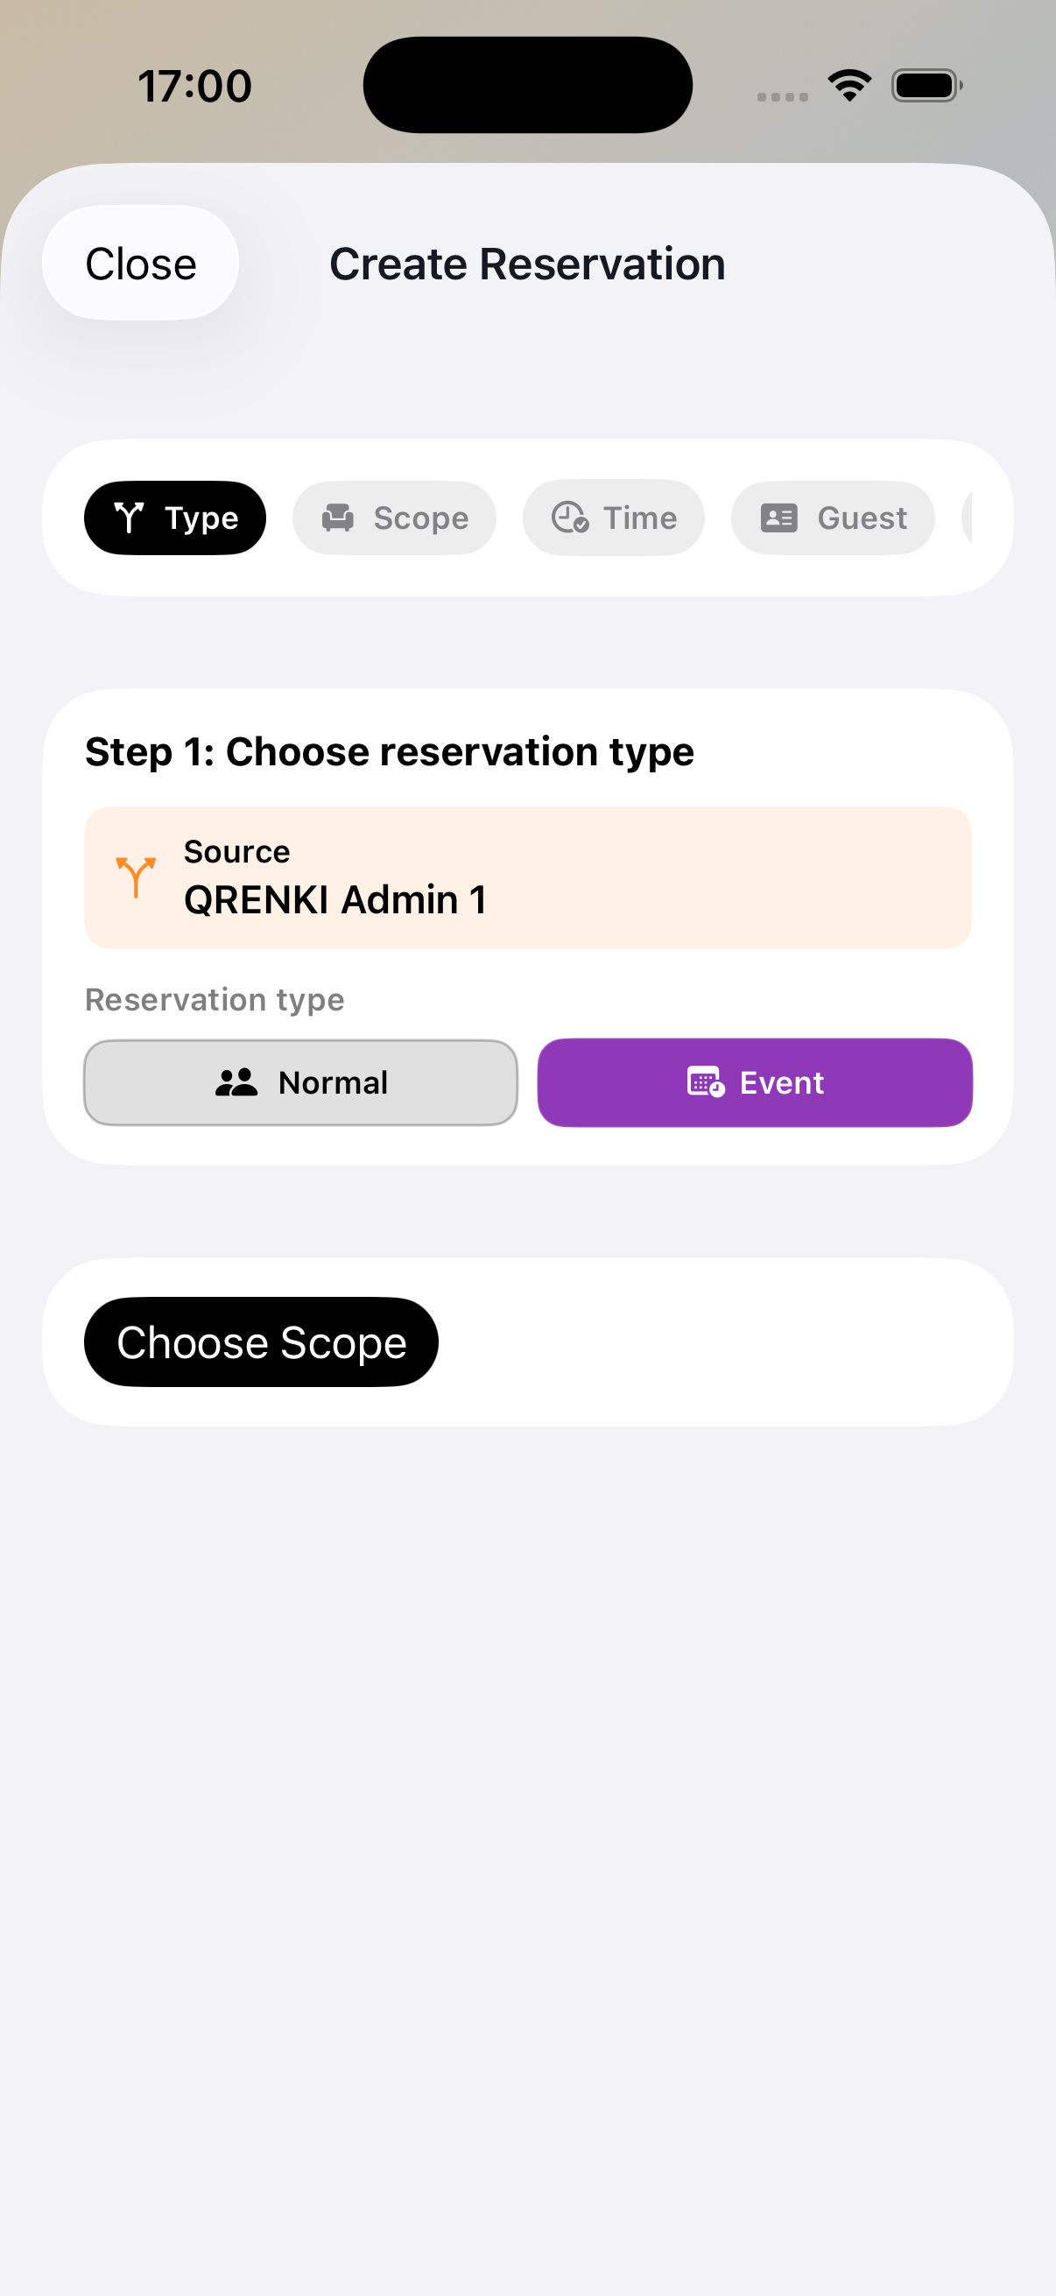This screenshot has height=2296, width=1056.
Task: Click the ID card icon in Guest step
Action: 778,518
